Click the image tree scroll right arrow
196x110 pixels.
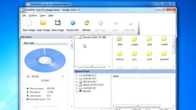[109, 67]
